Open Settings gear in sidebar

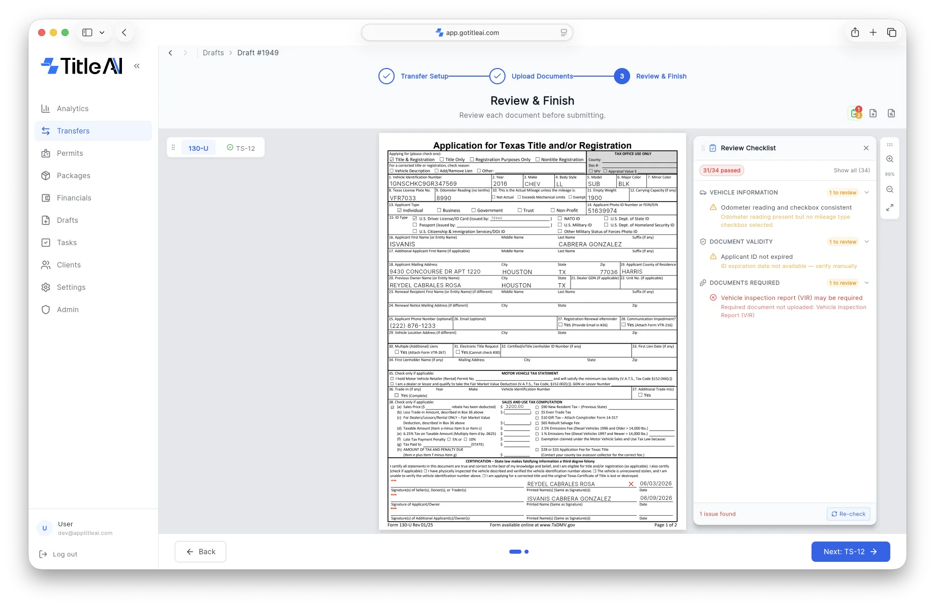(46, 287)
